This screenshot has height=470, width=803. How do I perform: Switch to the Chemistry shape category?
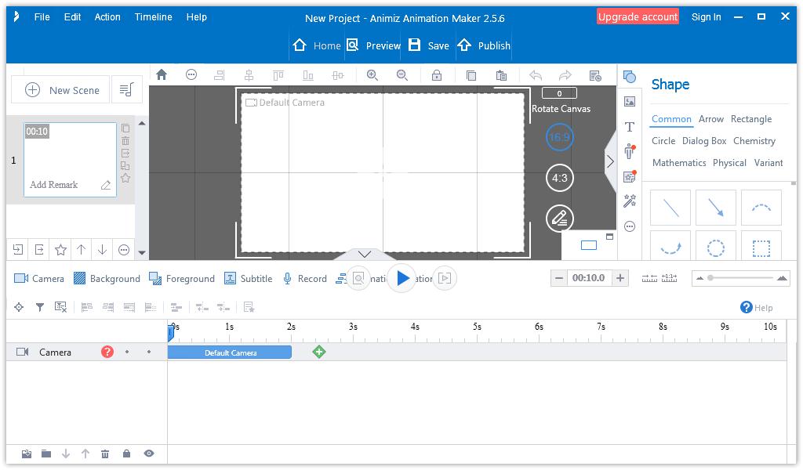[x=754, y=141]
